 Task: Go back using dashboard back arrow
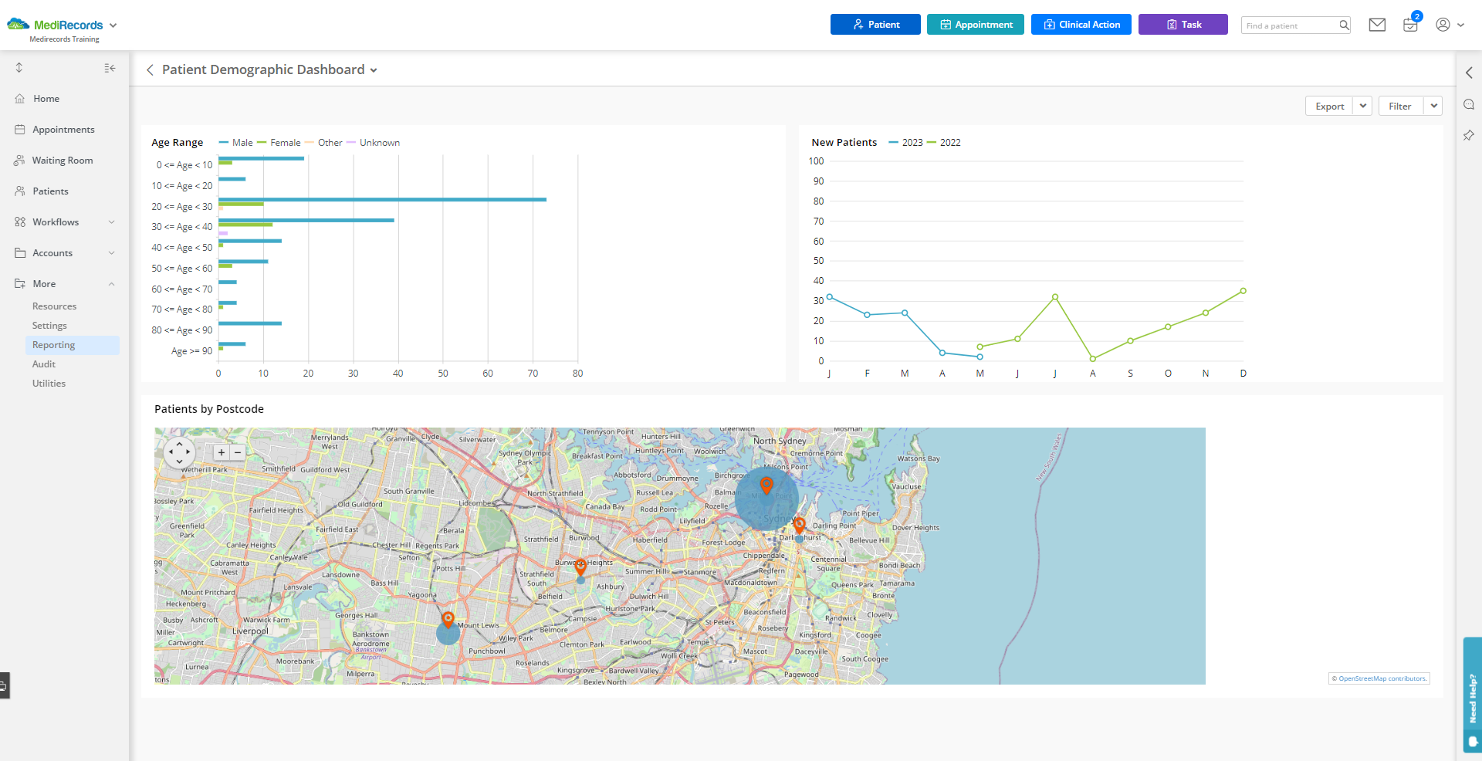(150, 70)
